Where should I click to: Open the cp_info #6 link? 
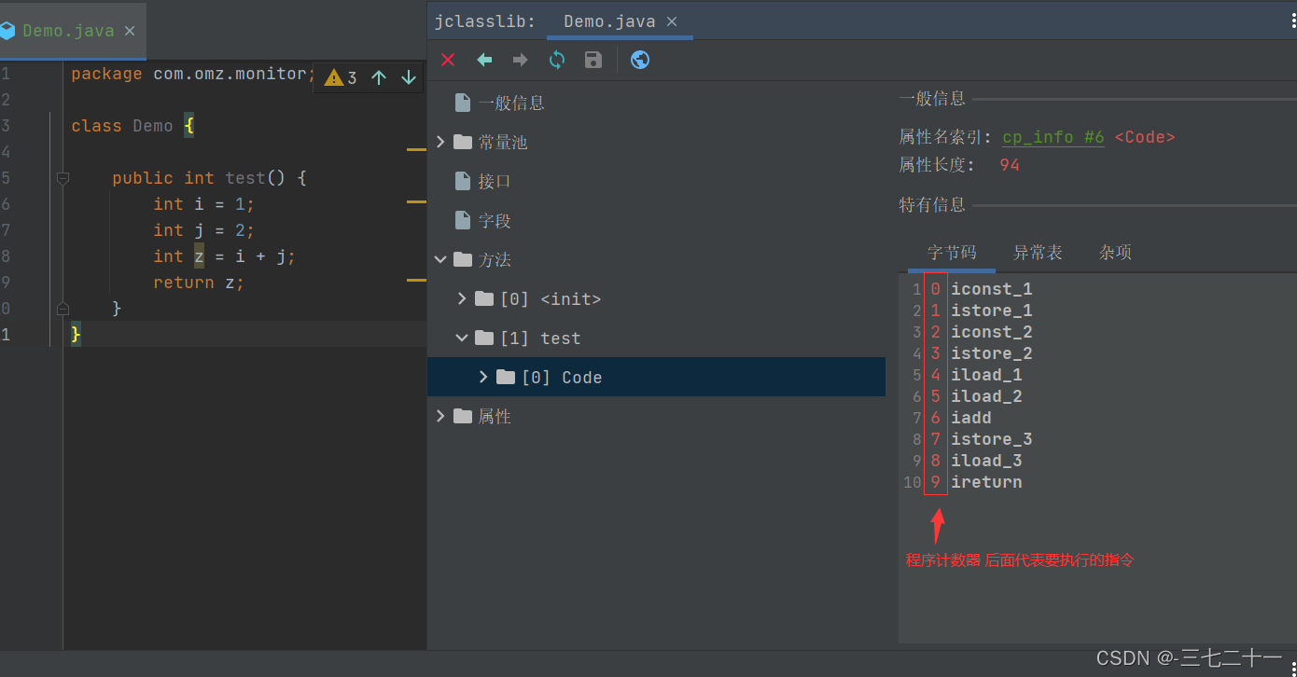(1053, 137)
